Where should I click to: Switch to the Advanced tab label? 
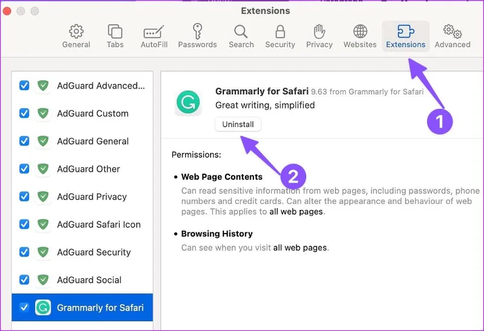coord(453,44)
